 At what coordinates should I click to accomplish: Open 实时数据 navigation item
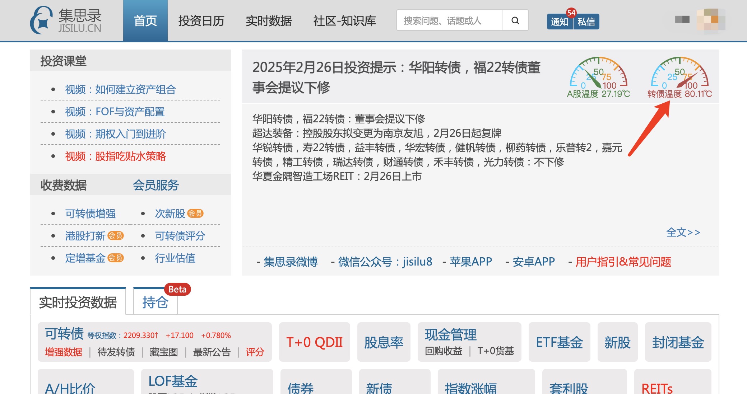click(269, 21)
